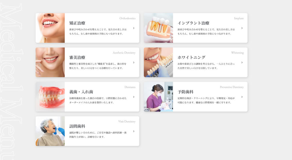This screenshot has height=160, width=292.
Task: Open the ホワイトニング heading link
Action: [192, 57]
